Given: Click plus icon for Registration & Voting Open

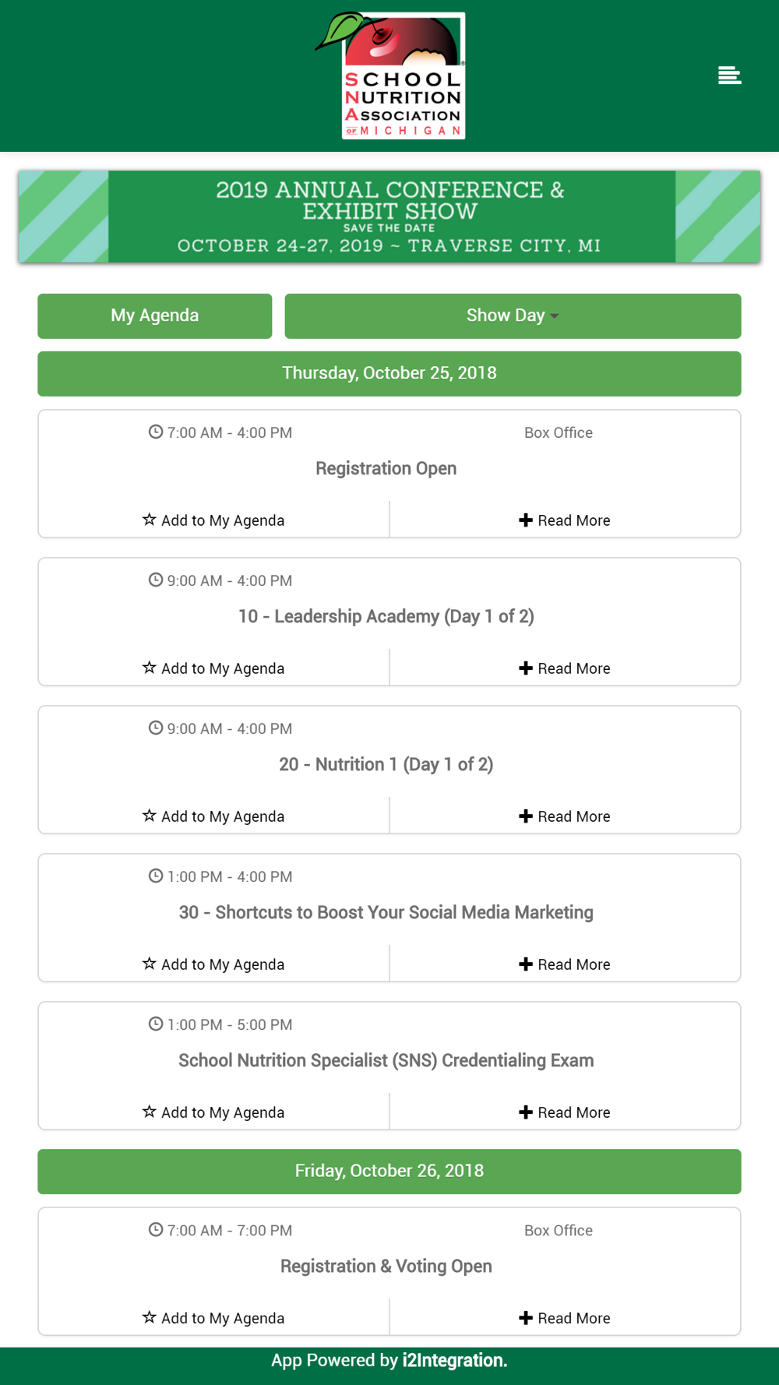Looking at the screenshot, I should coord(526,1318).
